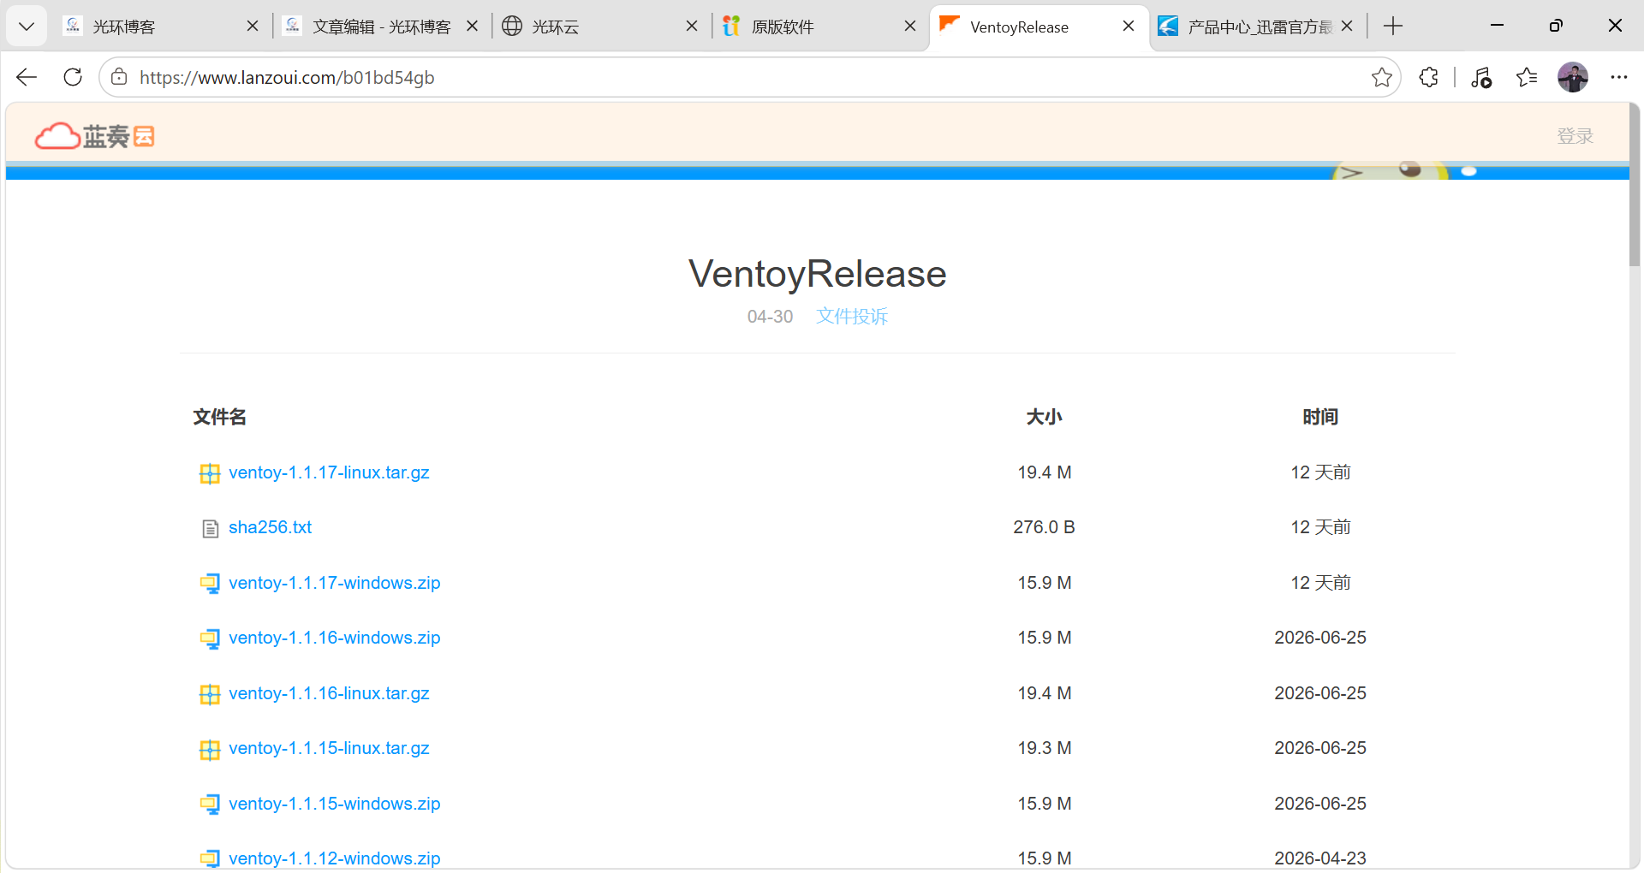Close the 光环博客 tab
The height and width of the screenshot is (873, 1644).
click(x=253, y=27)
